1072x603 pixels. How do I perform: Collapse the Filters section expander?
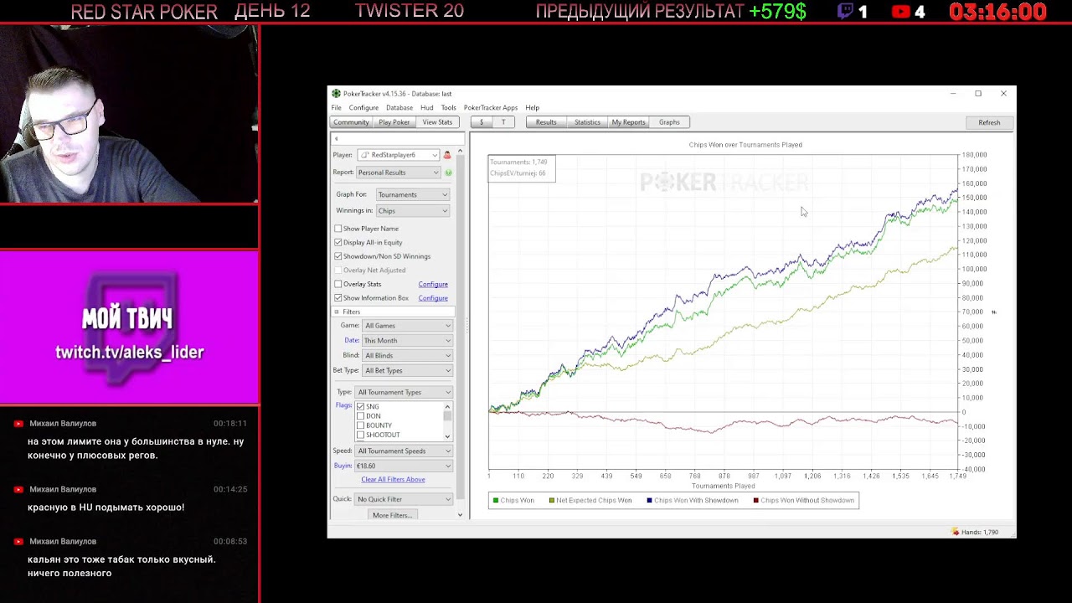337,312
